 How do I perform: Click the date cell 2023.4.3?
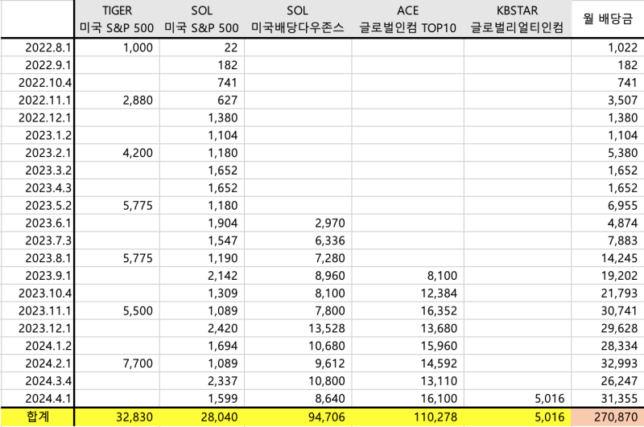[x=37, y=188]
